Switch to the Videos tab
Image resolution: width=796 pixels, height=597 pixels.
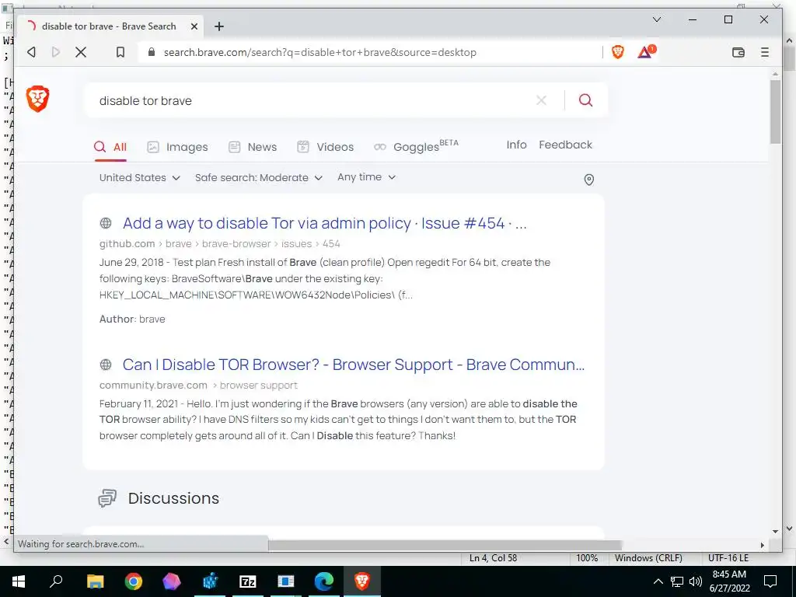[x=325, y=147]
